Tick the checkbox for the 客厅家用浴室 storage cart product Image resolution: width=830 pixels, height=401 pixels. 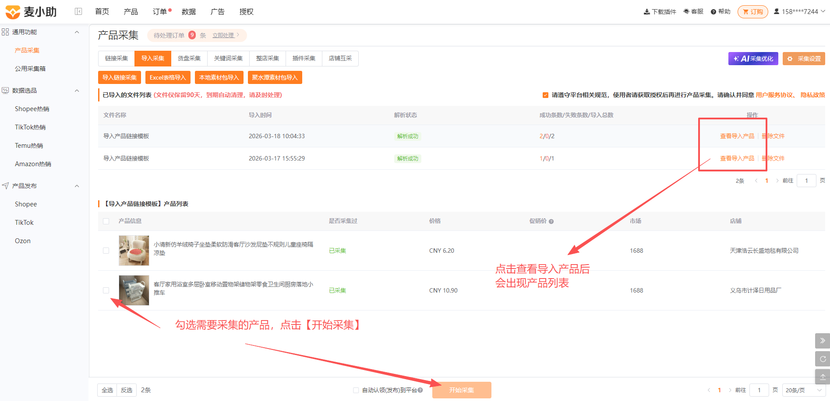pyautogui.click(x=106, y=290)
